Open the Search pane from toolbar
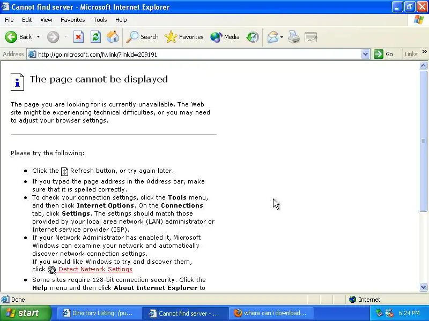The height and width of the screenshot is (321, 429). coord(142,37)
